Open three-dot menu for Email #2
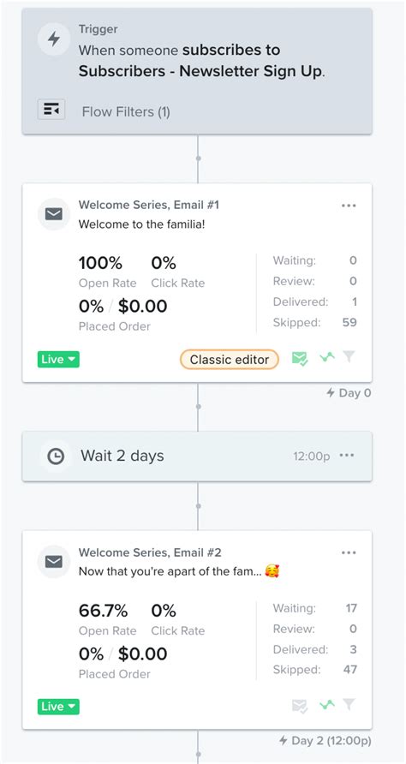The height and width of the screenshot is (764, 406). 349,552
